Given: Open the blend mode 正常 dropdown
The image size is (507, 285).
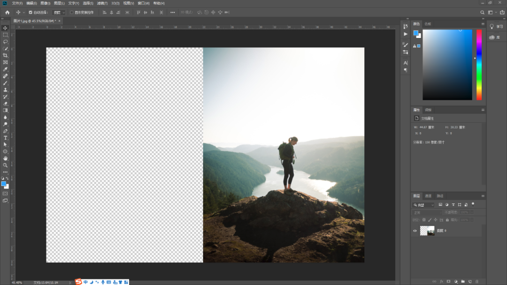Looking at the screenshot, I should (x=427, y=212).
